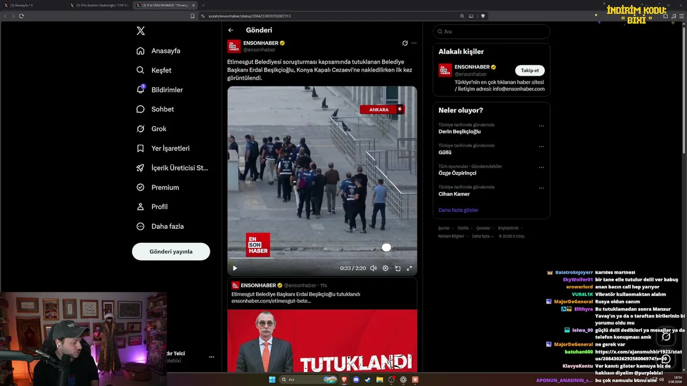
Task: Open Discord from the taskbar
Action: (x=356, y=380)
